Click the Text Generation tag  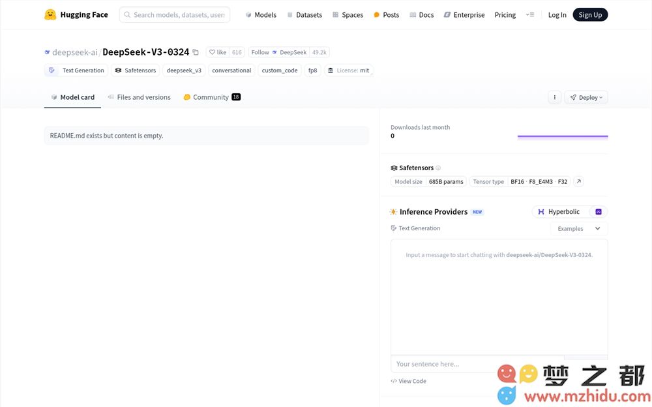(76, 70)
